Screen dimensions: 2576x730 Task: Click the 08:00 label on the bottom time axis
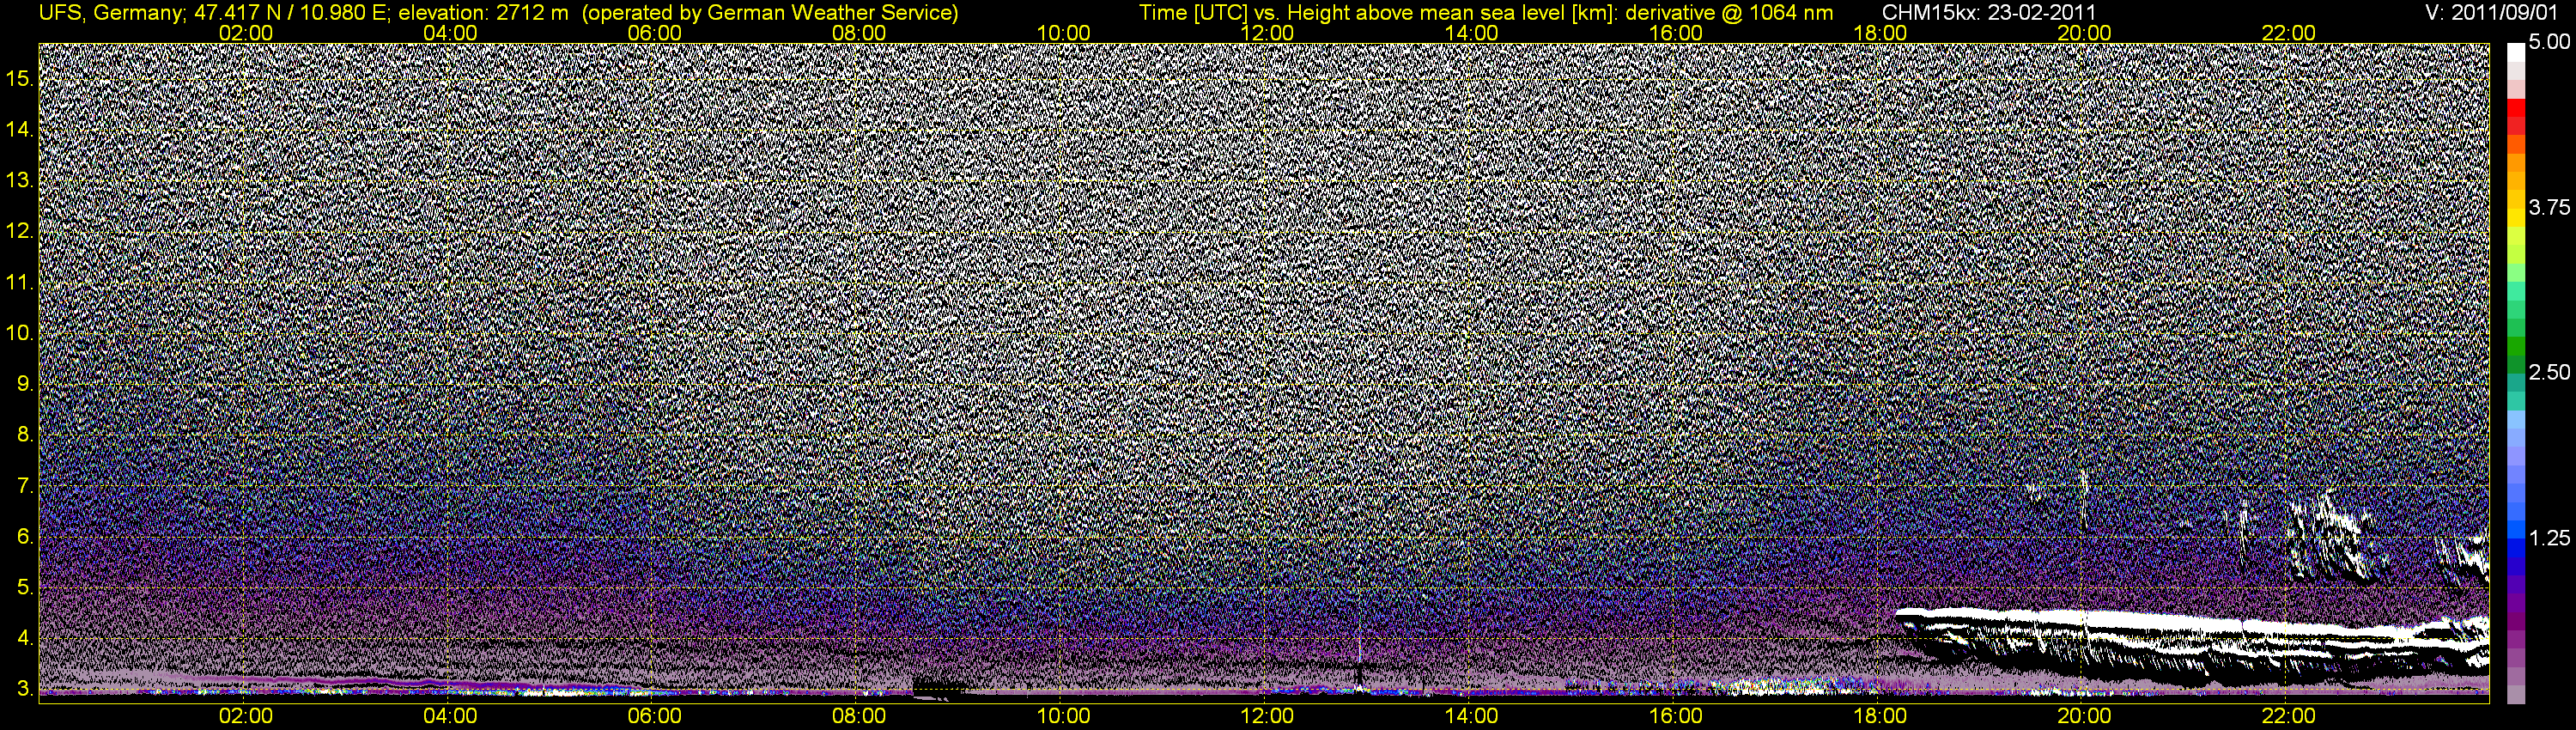click(858, 716)
